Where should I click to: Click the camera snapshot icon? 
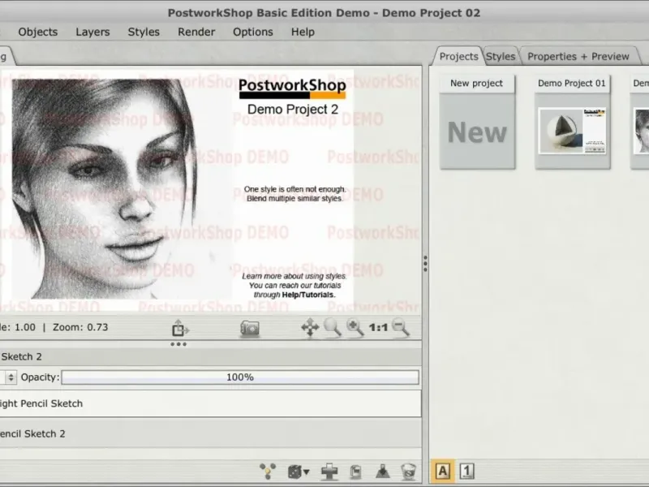coord(250,329)
